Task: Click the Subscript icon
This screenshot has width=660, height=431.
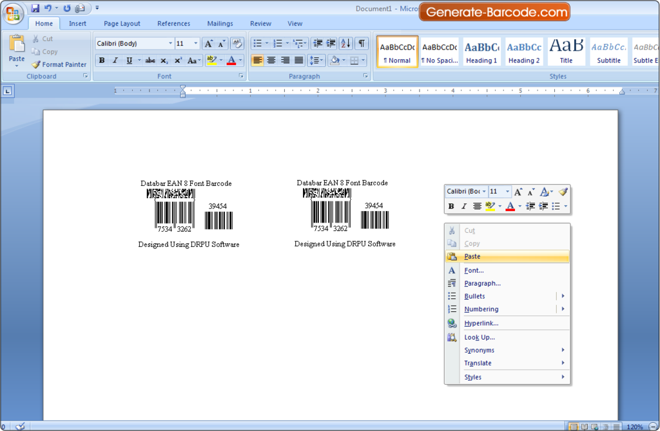Action: pyautogui.click(x=163, y=60)
